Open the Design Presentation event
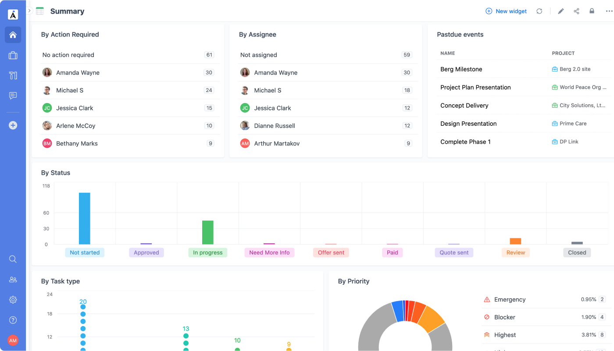Screen dimensions: 614x351 pos(468,124)
